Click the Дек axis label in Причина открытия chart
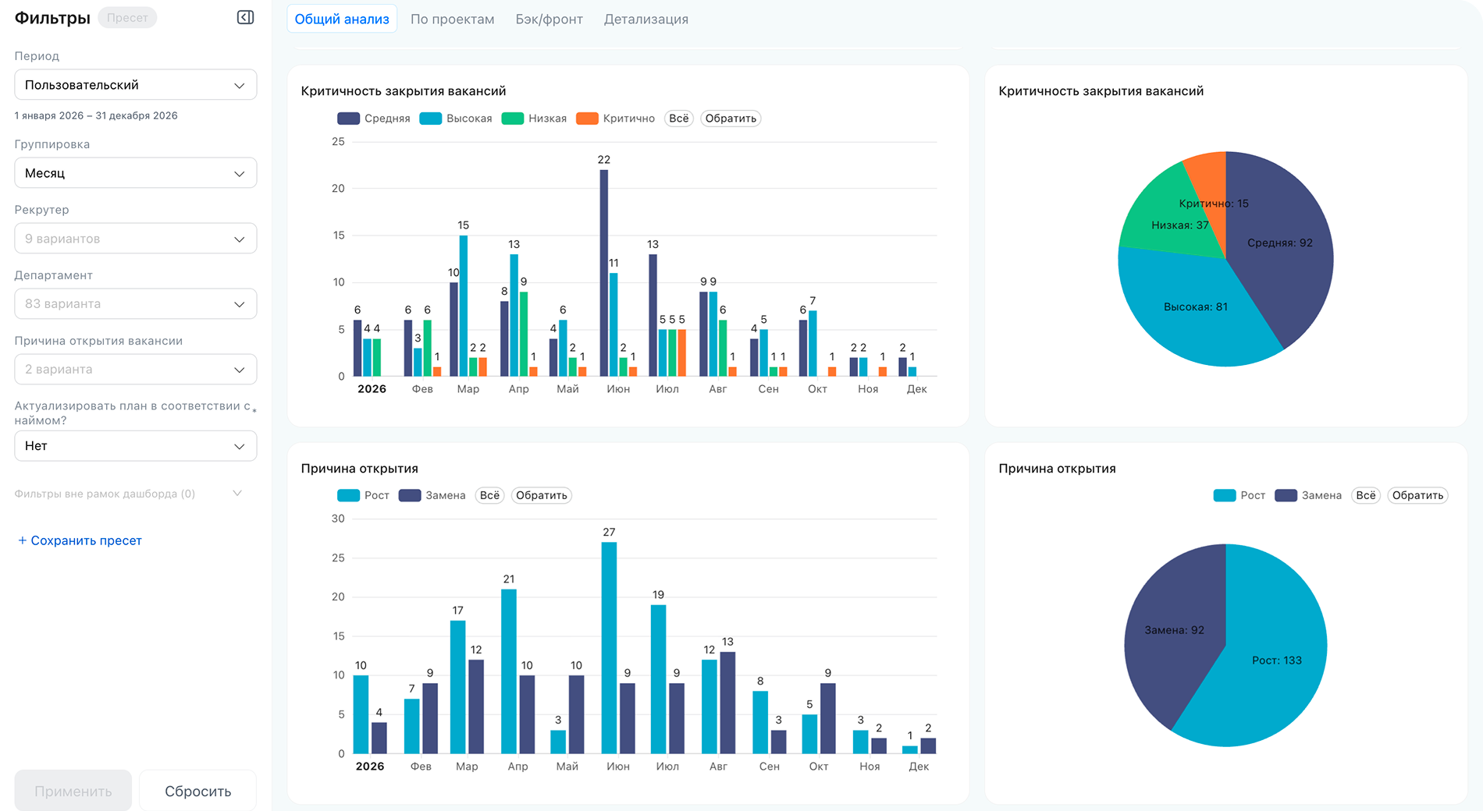The height and width of the screenshot is (811, 1483). [919, 767]
